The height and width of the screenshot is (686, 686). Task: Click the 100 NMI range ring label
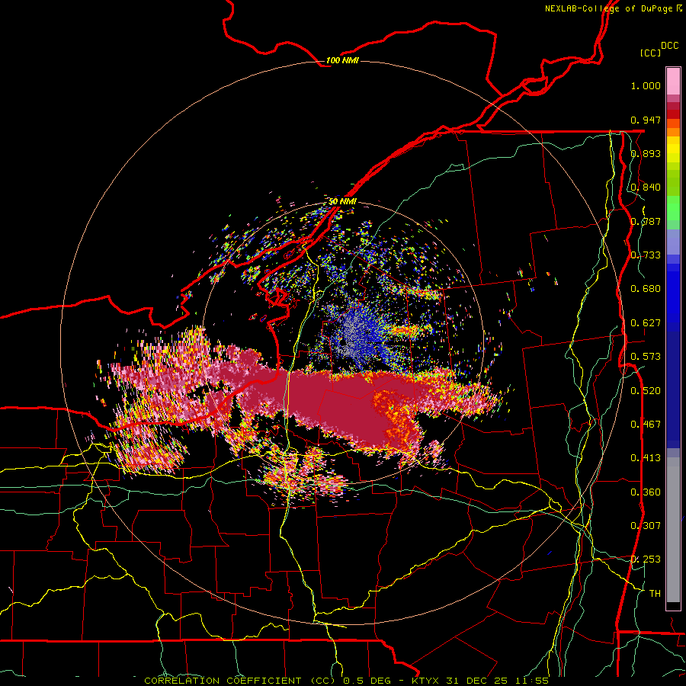click(x=342, y=60)
